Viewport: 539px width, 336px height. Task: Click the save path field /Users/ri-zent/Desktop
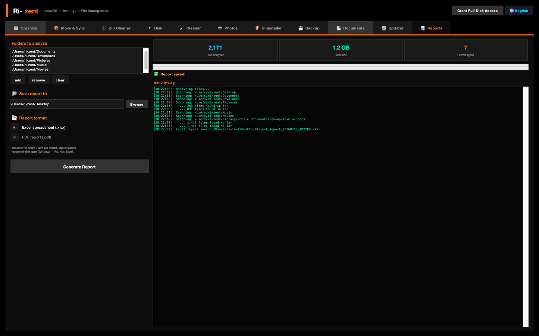click(67, 104)
